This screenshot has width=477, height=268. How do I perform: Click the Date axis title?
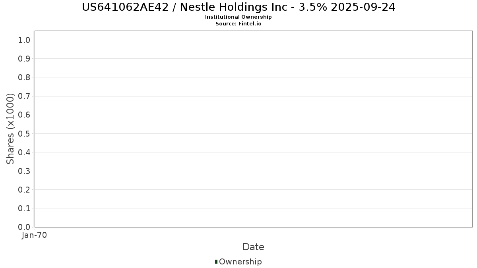click(x=253, y=247)
